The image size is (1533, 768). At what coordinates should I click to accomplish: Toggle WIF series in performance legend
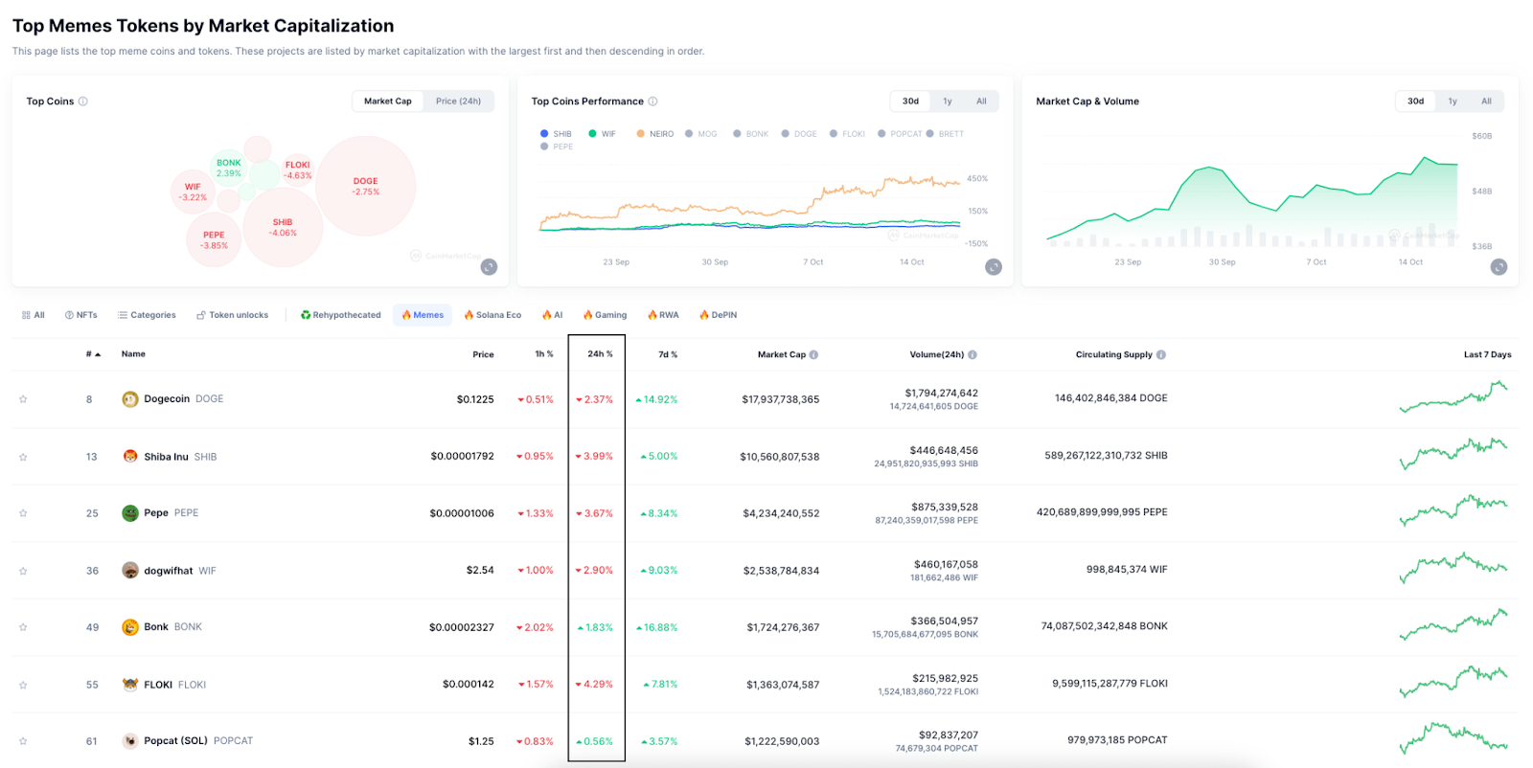click(x=603, y=134)
